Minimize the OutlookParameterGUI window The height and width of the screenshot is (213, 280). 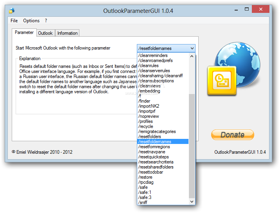236,9
